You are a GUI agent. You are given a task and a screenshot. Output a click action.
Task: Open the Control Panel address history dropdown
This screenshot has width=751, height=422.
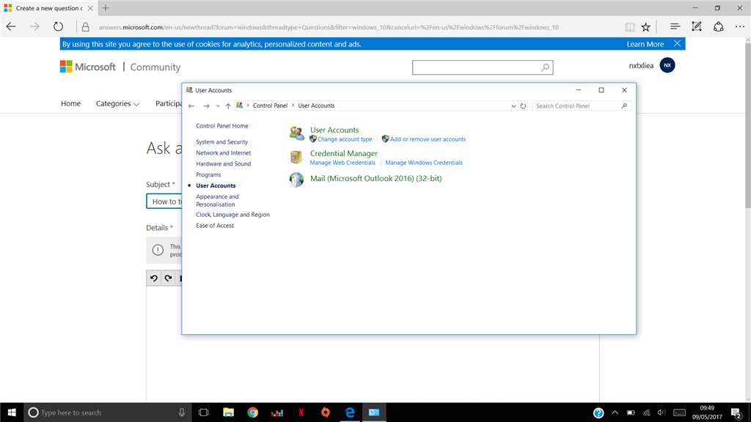pyautogui.click(x=513, y=105)
